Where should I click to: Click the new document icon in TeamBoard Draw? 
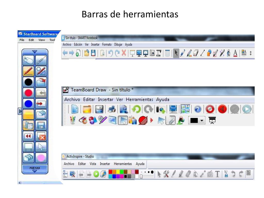[x=75, y=109]
